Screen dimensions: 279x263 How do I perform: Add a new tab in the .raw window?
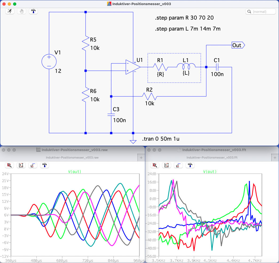click(141, 158)
